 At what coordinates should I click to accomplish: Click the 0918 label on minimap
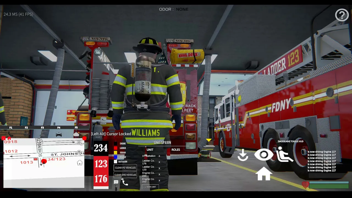(x=11, y=142)
